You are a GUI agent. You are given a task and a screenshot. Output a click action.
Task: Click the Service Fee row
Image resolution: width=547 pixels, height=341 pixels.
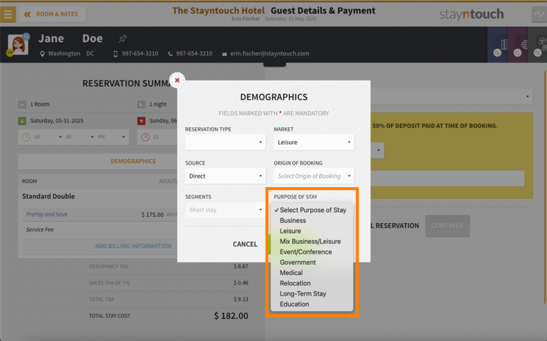(99, 230)
